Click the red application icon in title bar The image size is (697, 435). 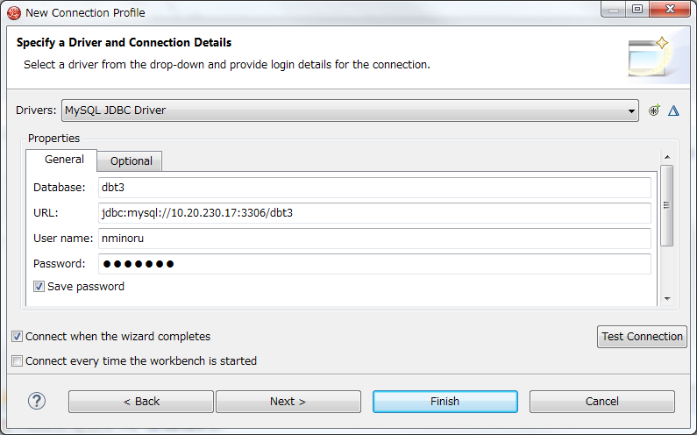tap(14, 13)
